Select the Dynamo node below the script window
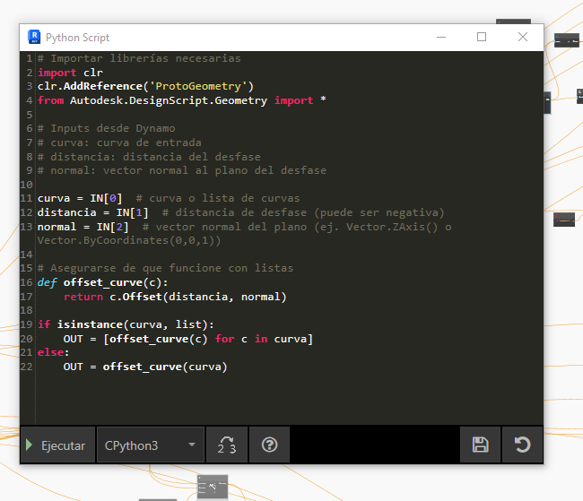Viewport: 583px width, 501px height. pos(213,487)
